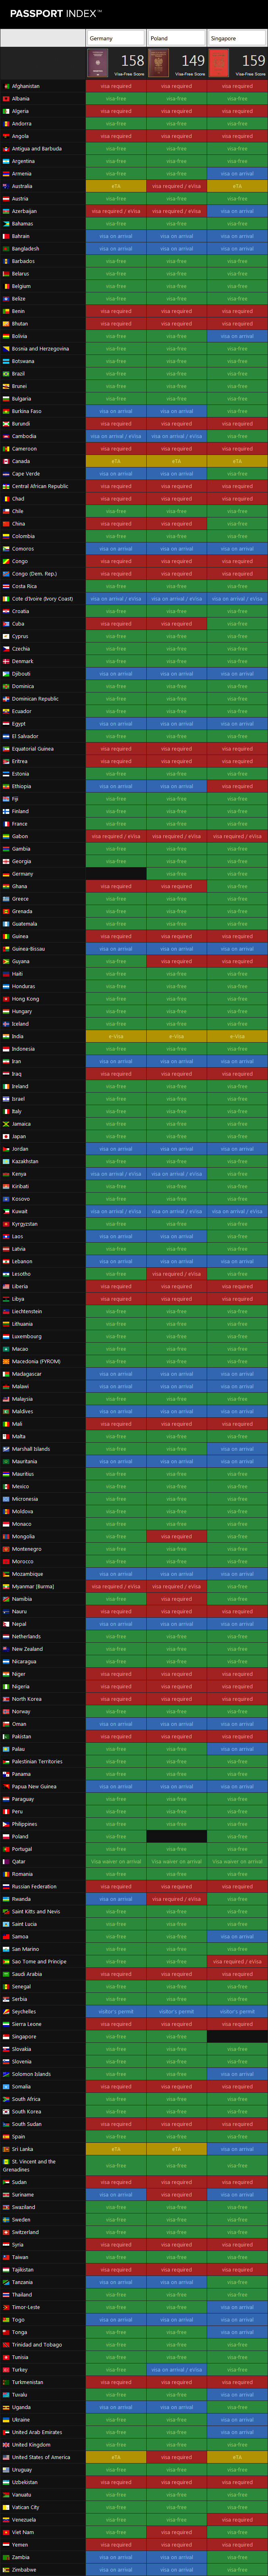The image size is (268, 2576).
Task: Click the Japan flag icon
Action: click(x=6, y=1136)
